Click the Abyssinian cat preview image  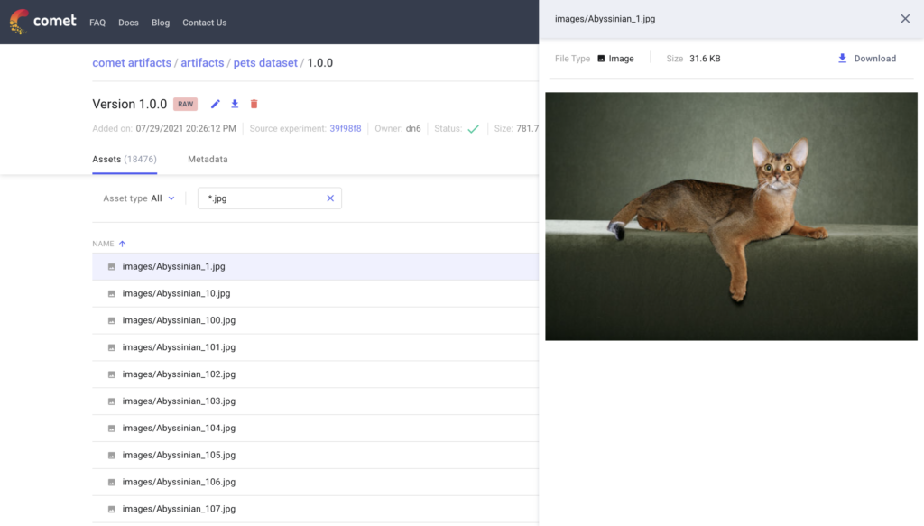(731, 217)
